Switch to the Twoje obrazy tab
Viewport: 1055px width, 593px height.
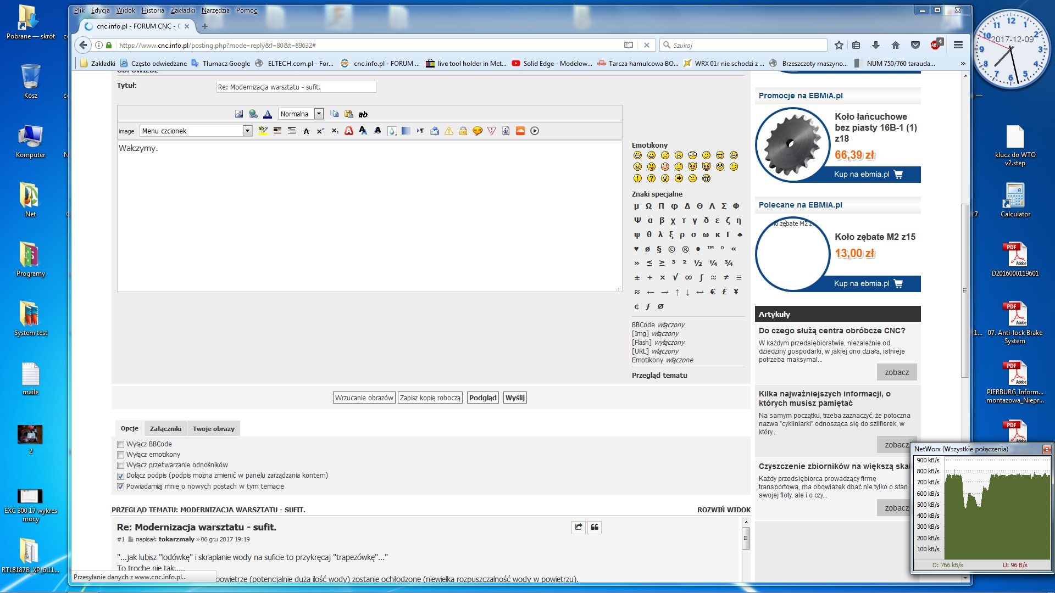coord(214,429)
